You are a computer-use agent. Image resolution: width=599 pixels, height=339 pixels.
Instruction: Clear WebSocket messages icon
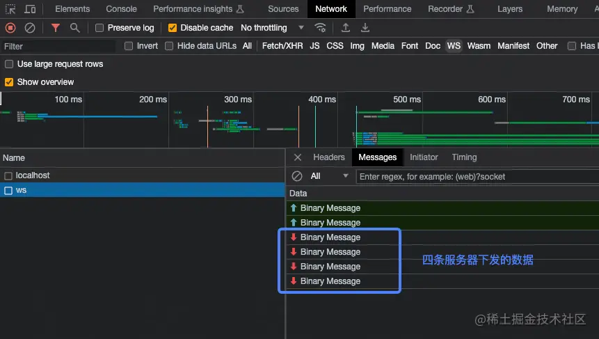[x=297, y=176]
